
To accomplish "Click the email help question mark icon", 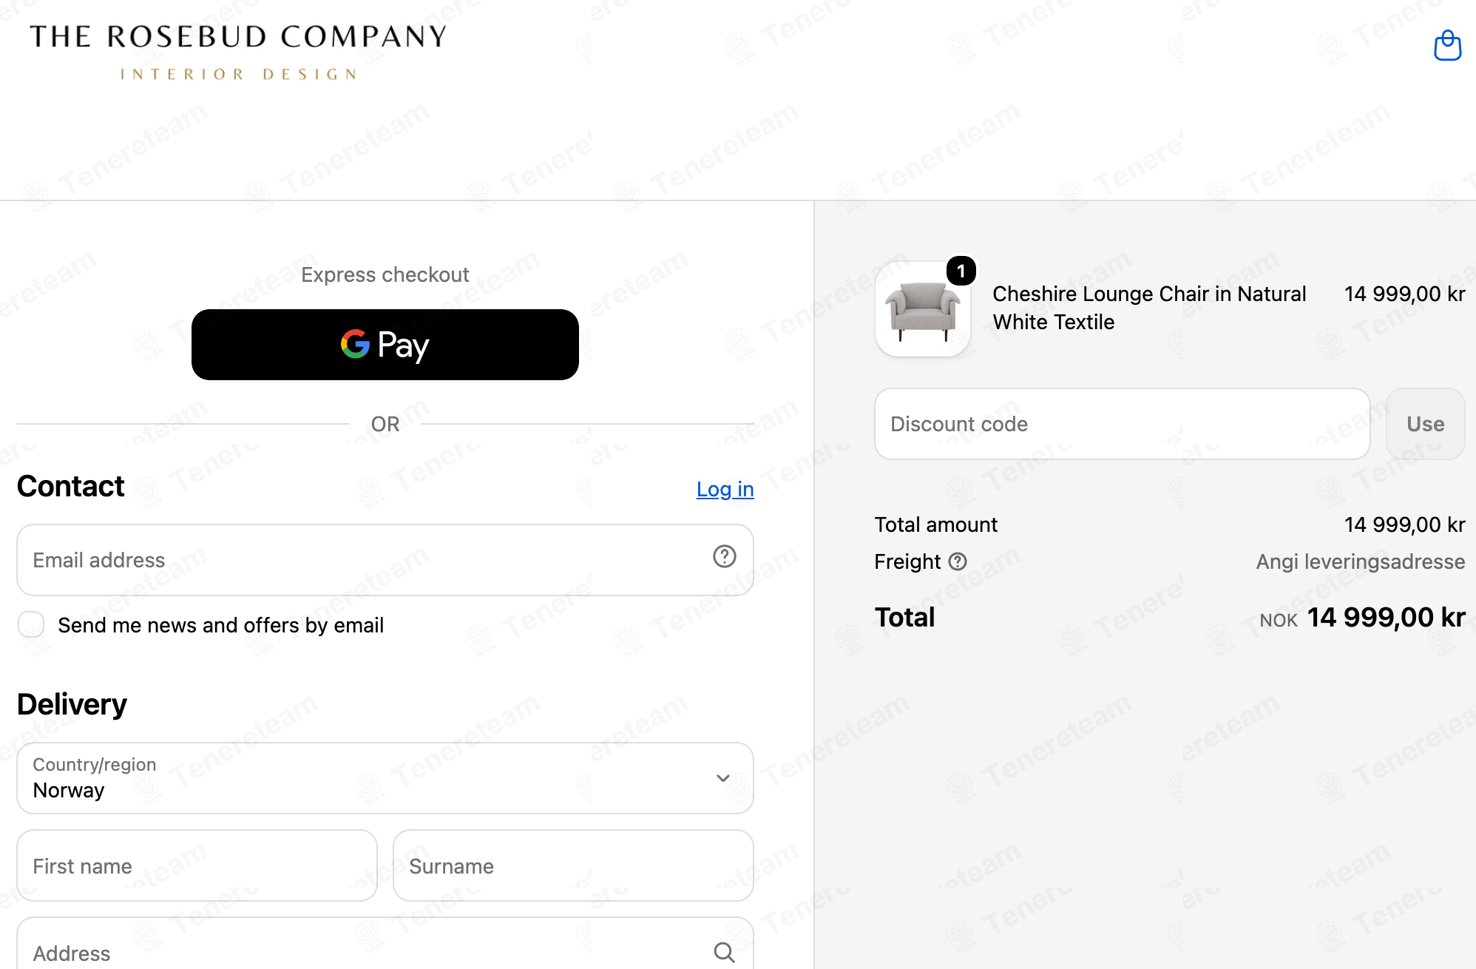I will tap(724, 556).
